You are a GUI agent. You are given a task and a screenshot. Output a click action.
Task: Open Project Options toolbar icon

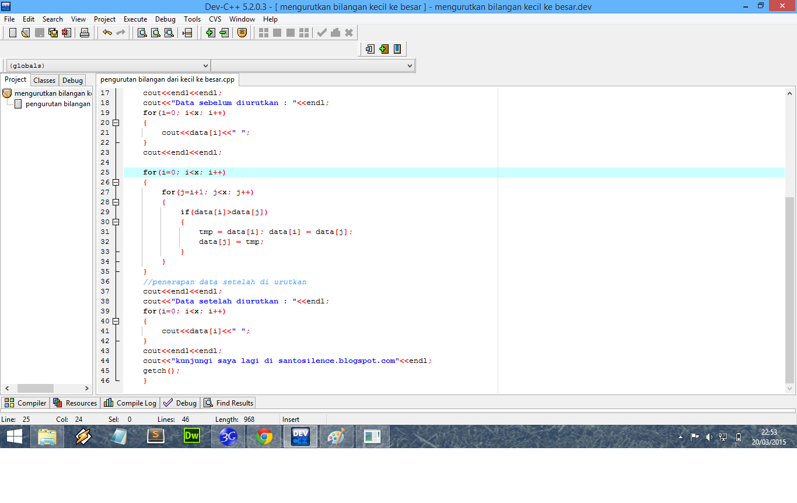(x=242, y=33)
